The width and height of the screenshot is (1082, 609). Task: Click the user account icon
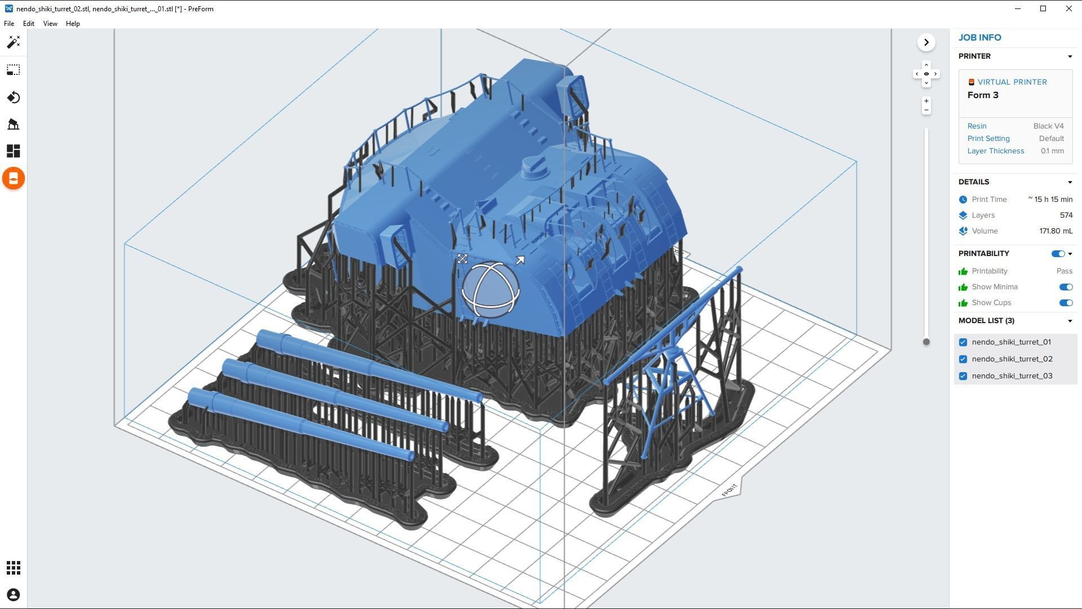coord(14,595)
